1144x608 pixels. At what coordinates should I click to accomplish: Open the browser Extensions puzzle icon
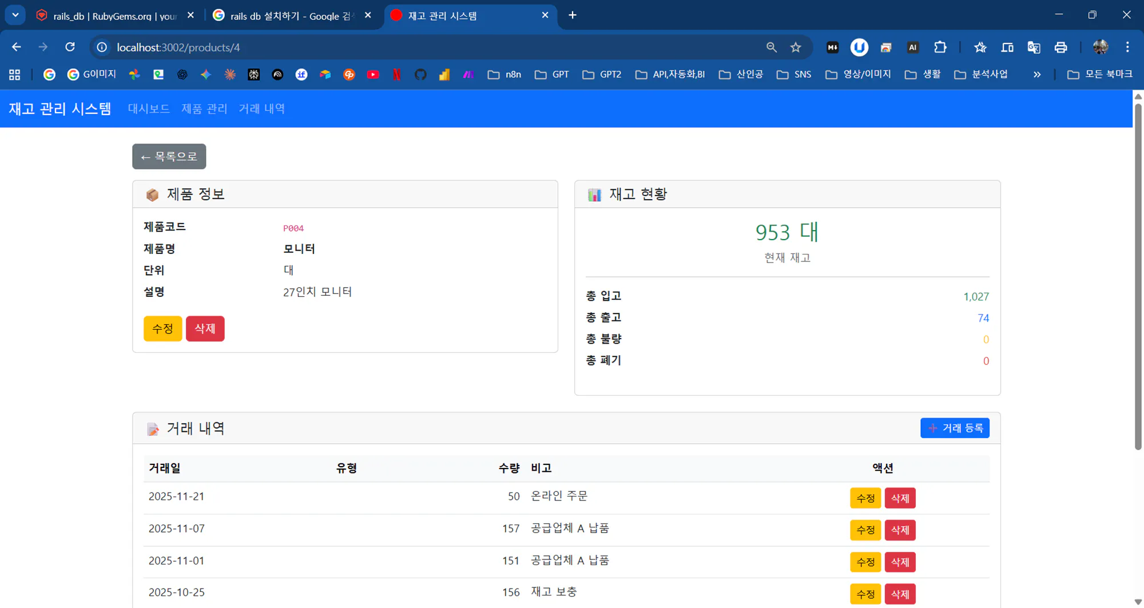(x=940, y=47)
